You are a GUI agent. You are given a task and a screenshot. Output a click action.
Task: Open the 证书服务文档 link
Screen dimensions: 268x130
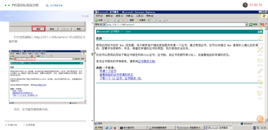coord(146,61)
